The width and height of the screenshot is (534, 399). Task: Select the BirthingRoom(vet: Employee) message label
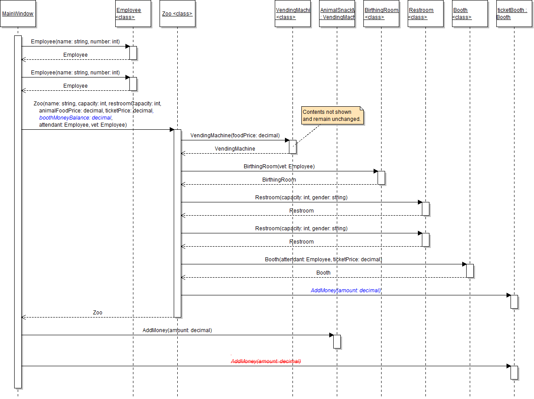[x=279, y=167]
